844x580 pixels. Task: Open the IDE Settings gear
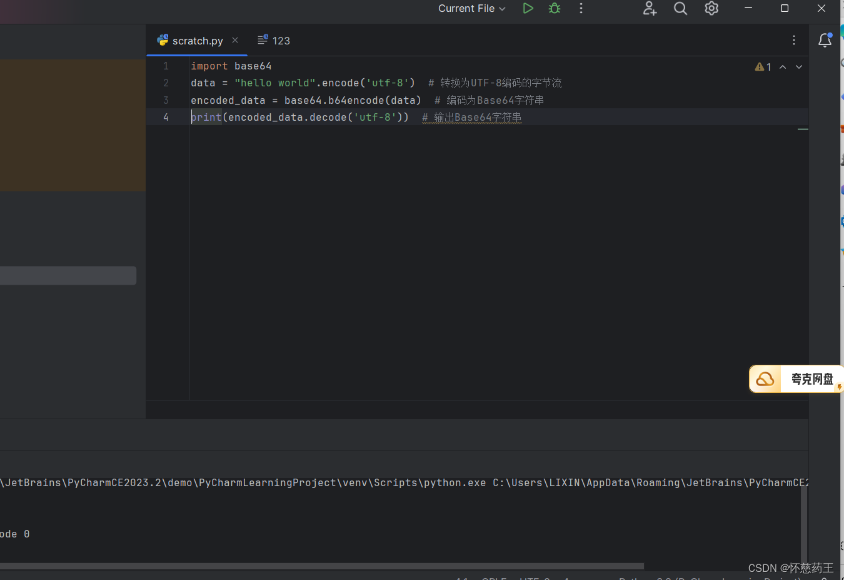pos(711,9)
